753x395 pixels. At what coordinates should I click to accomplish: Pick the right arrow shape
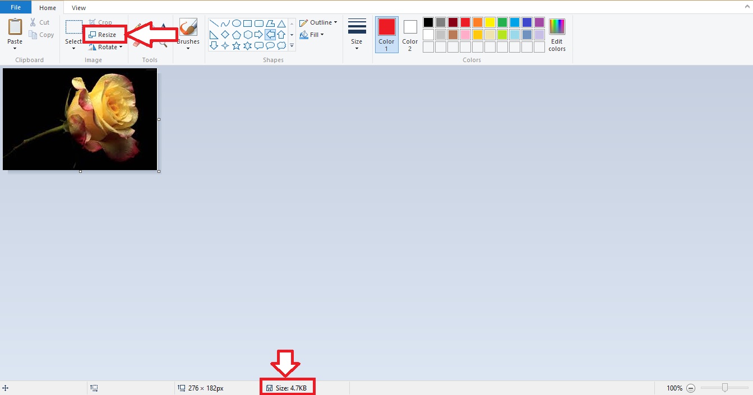(x=259, y=35)
